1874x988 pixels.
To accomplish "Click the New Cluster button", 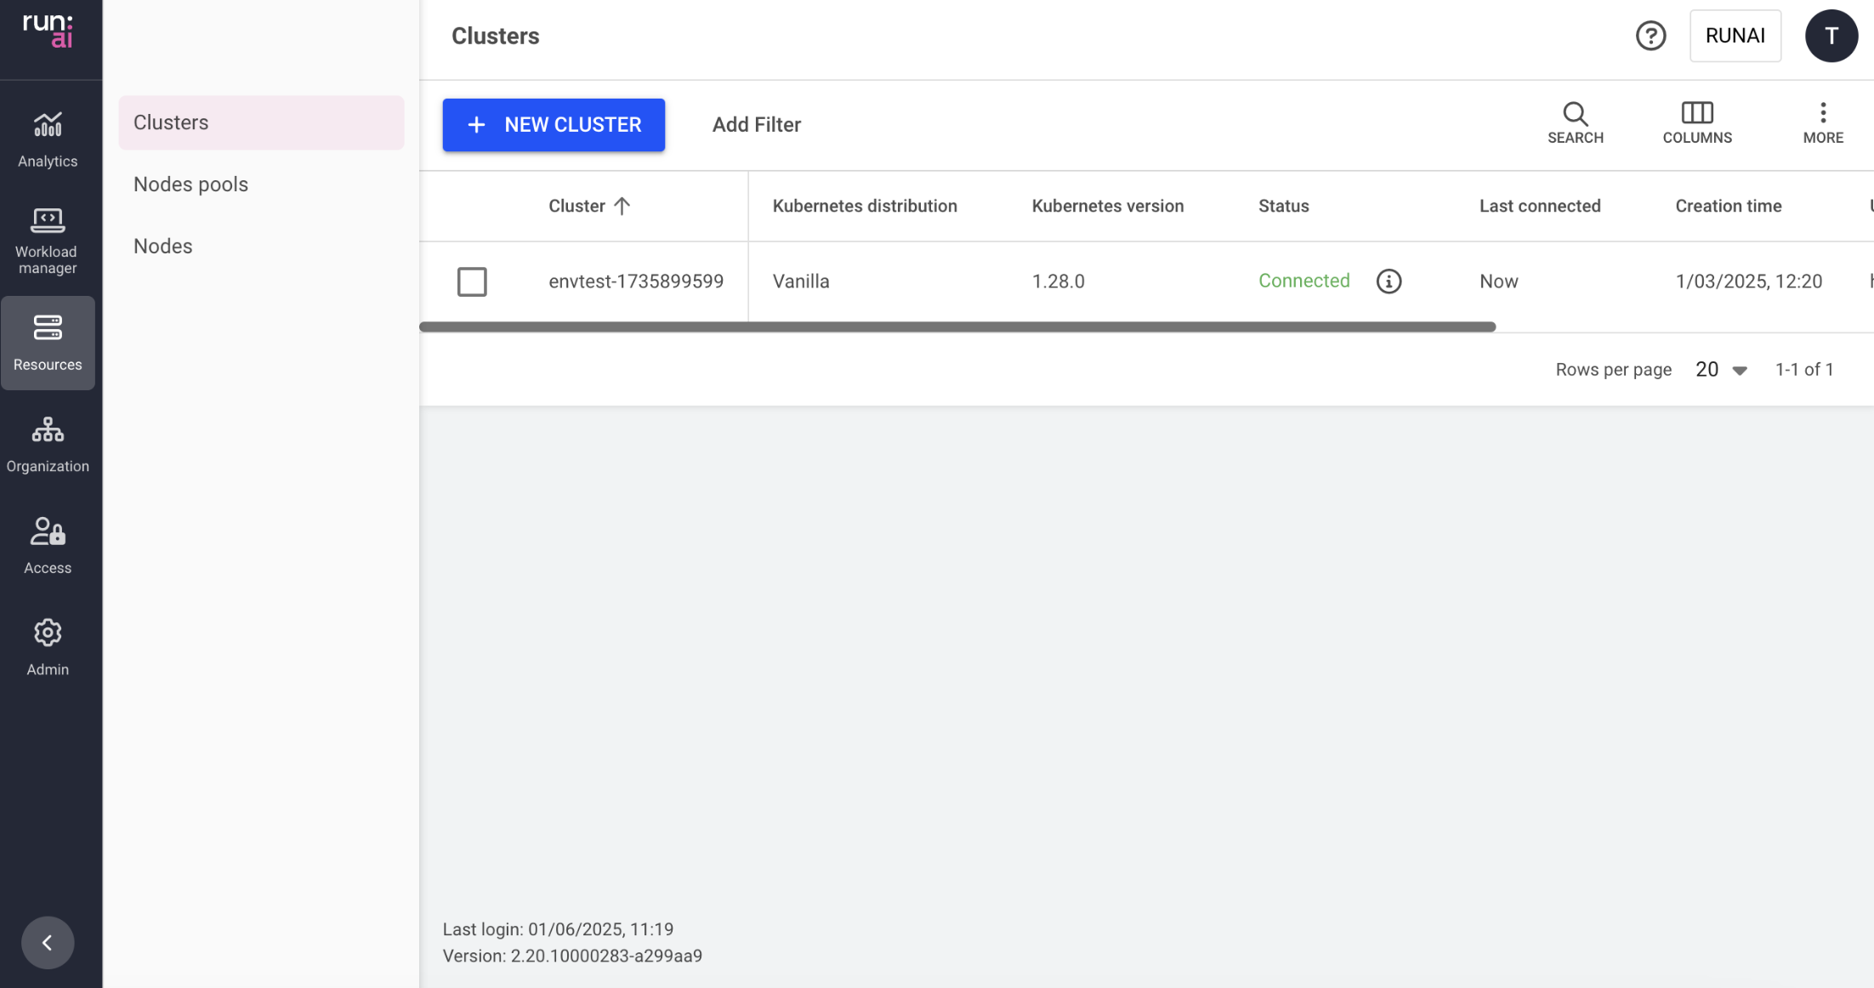I will tap(554, 125).
